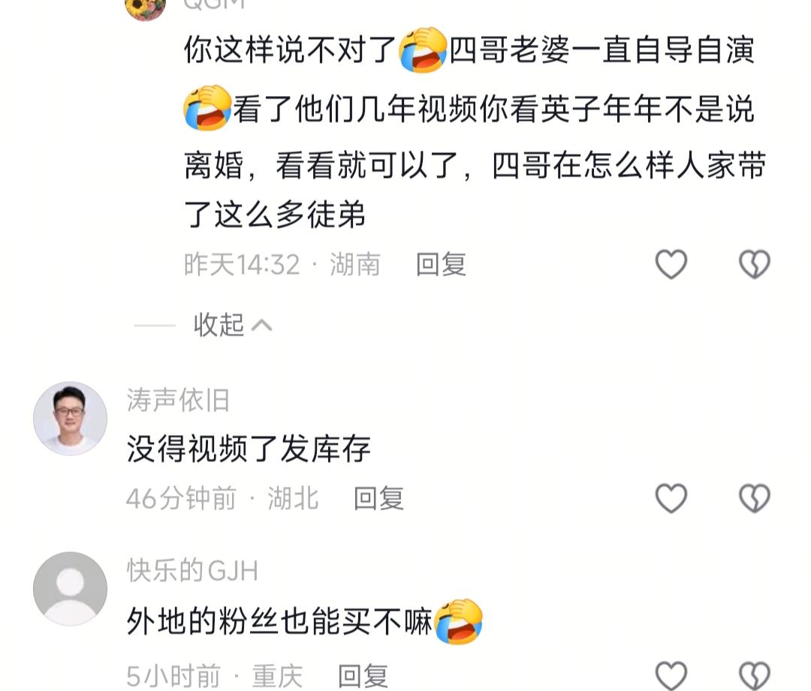Reply to 涛声依旧's 46分钟前 comment
The width and height of the screenshot is (811, 691).
coord(378,499)
